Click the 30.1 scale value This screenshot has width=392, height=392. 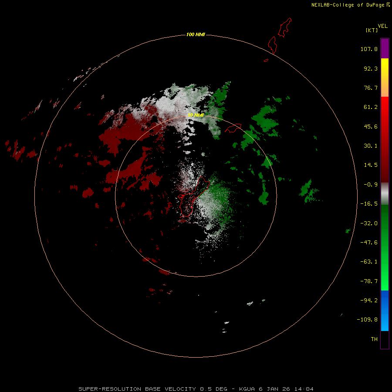371,146
